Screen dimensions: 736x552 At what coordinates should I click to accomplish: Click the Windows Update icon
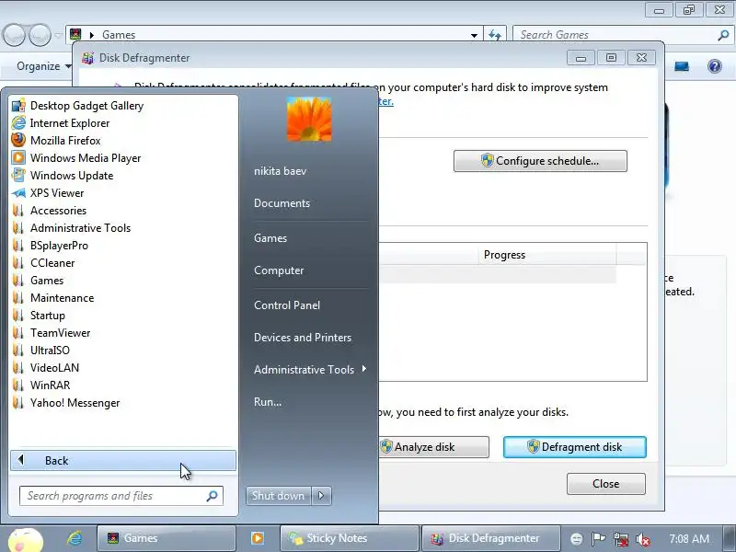(x=18, y=176)
